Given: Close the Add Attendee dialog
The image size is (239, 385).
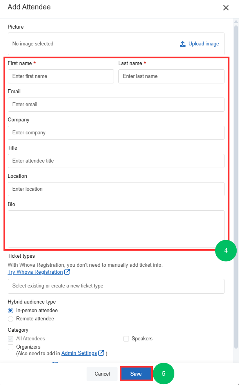Looking at the screenshot, I should tap(226, 8).
